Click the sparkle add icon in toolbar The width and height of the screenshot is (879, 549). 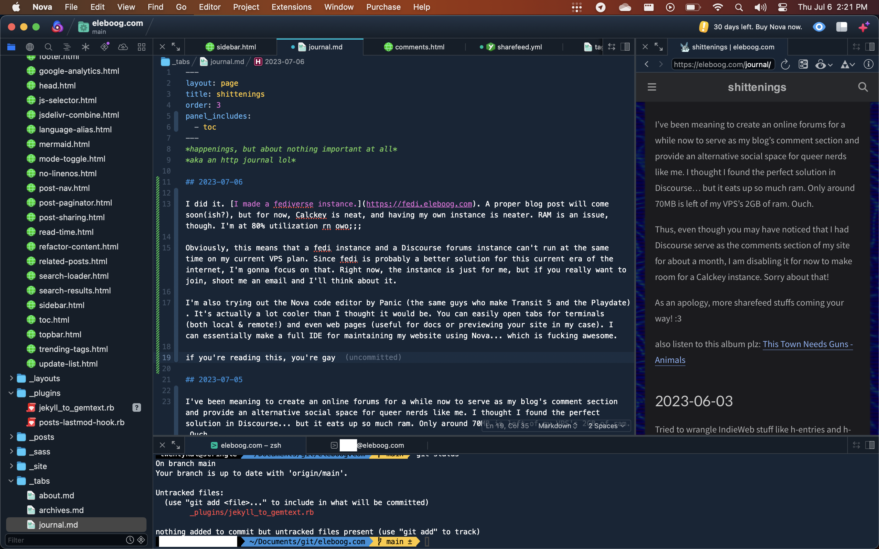(x=864, y=27)
